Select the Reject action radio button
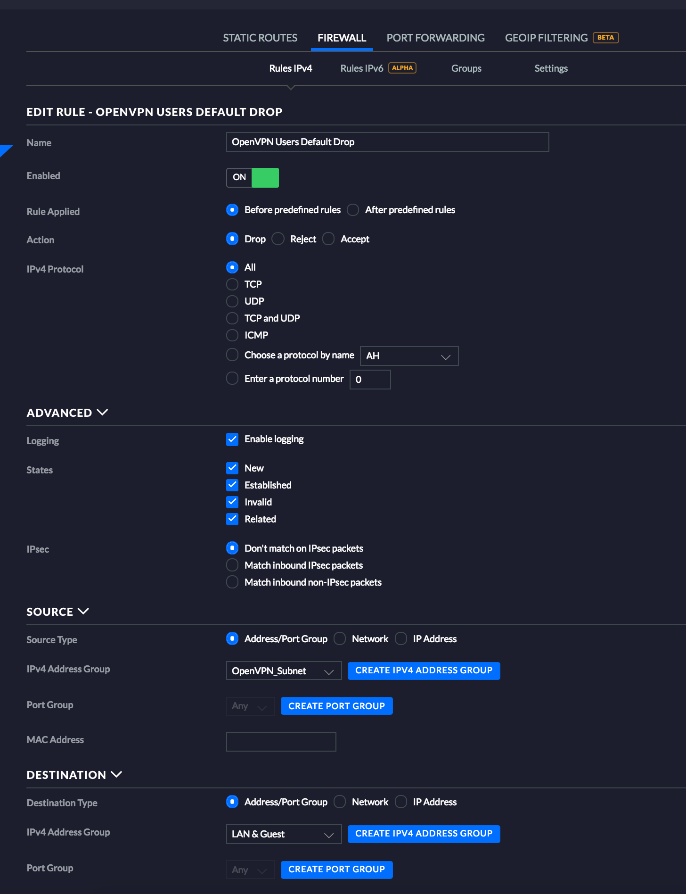Image resolution: width=686 pixels, height=894 pixels. pos(278,239)
